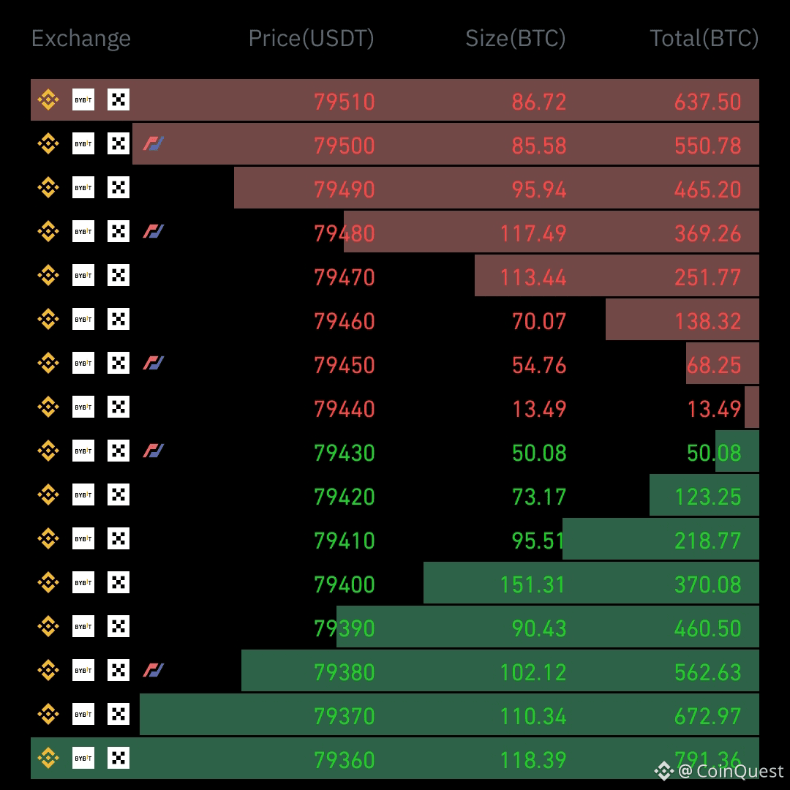Click the BitMEX icon in the 79500 row

[153, 143]
